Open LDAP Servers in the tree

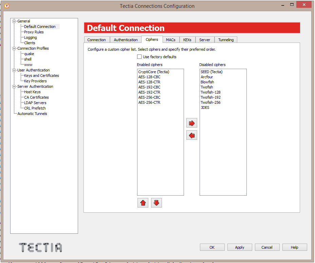click(x=35, y=103)
